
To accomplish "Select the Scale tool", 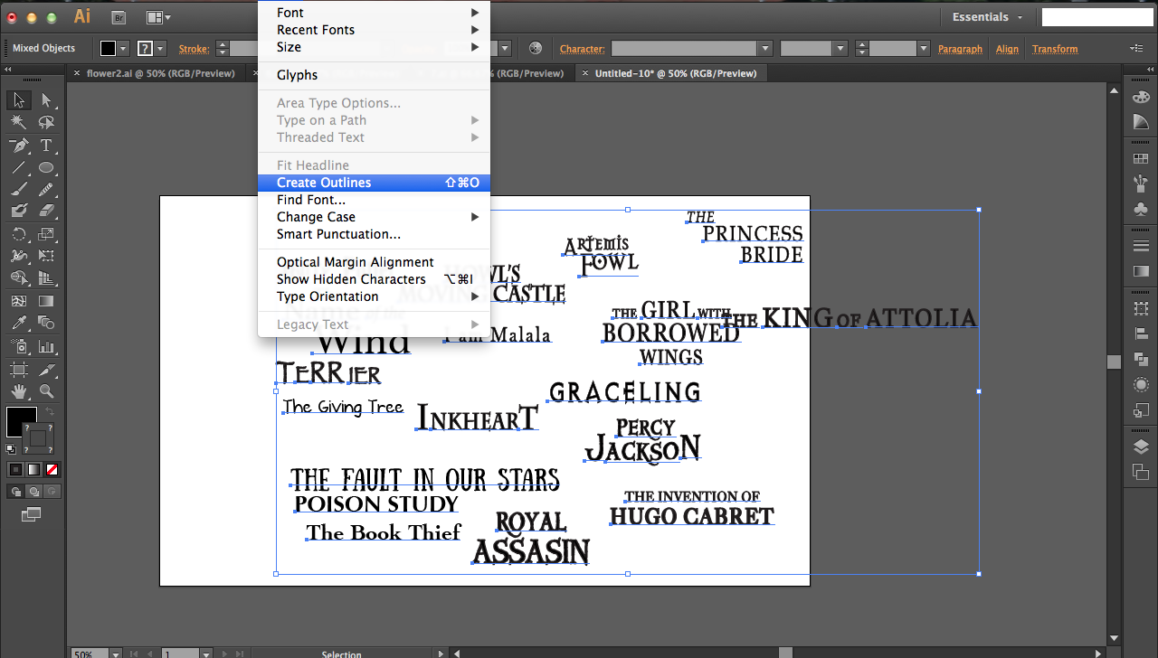I will 46,234.
